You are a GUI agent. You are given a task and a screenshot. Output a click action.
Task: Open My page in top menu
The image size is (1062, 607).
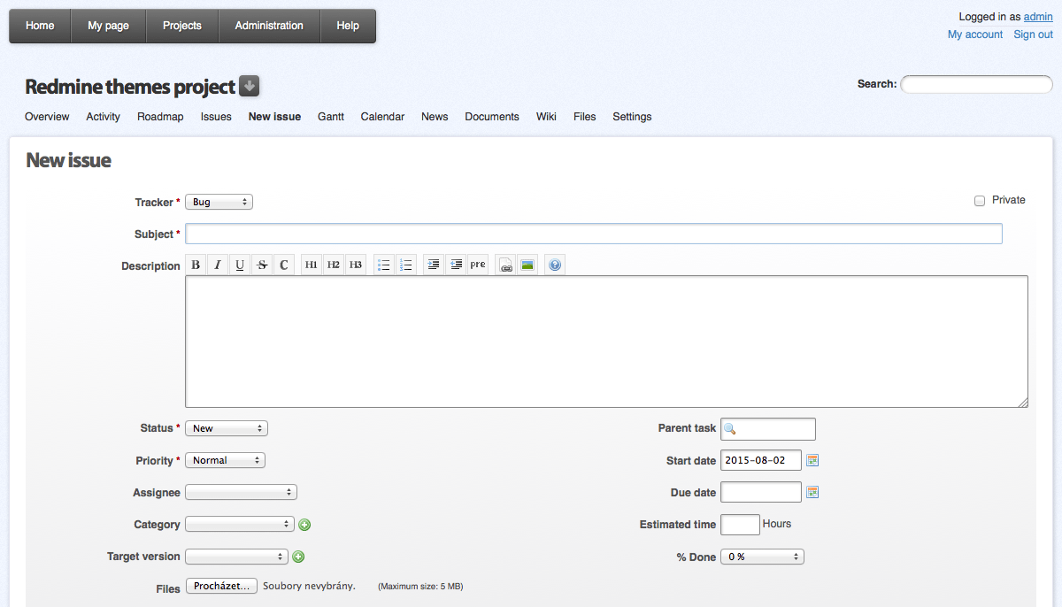[108, 26]
